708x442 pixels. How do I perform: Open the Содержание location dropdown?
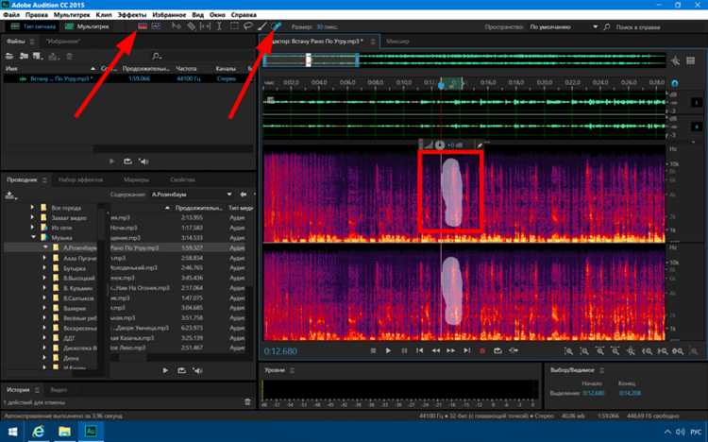(x=192, y=195)
